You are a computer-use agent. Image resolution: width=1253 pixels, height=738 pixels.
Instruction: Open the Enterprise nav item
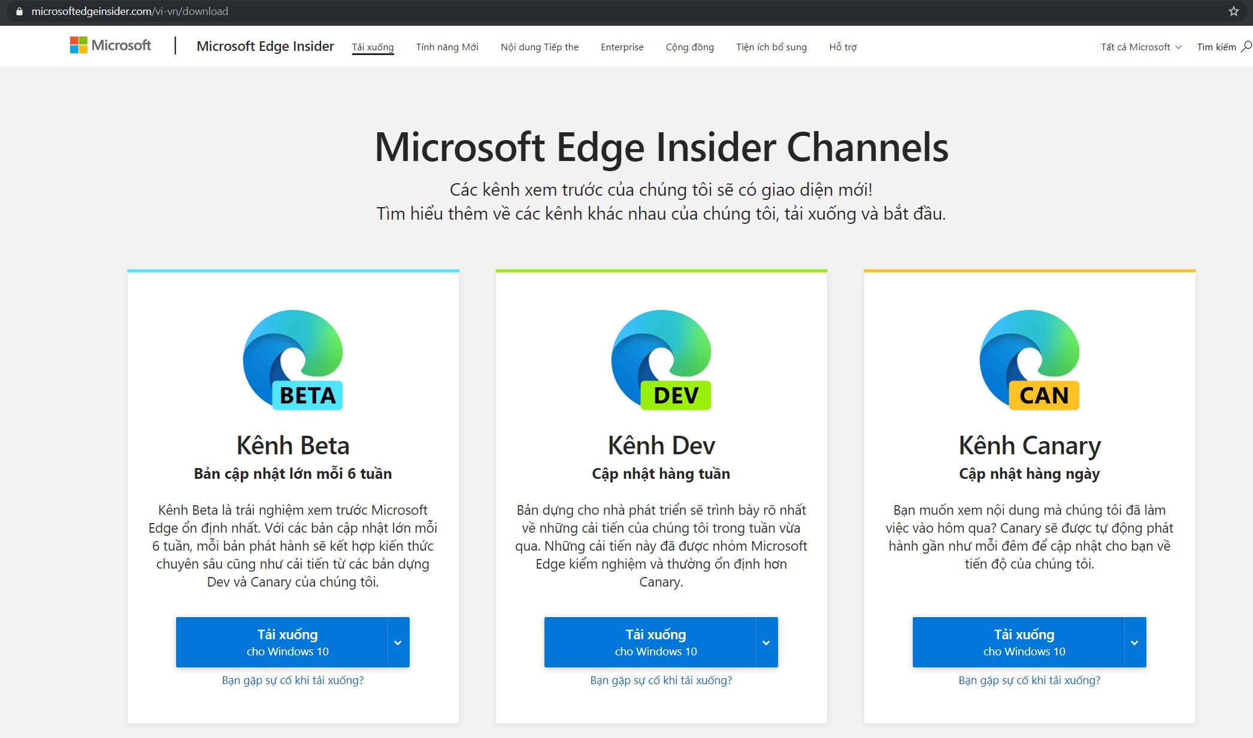622,47
